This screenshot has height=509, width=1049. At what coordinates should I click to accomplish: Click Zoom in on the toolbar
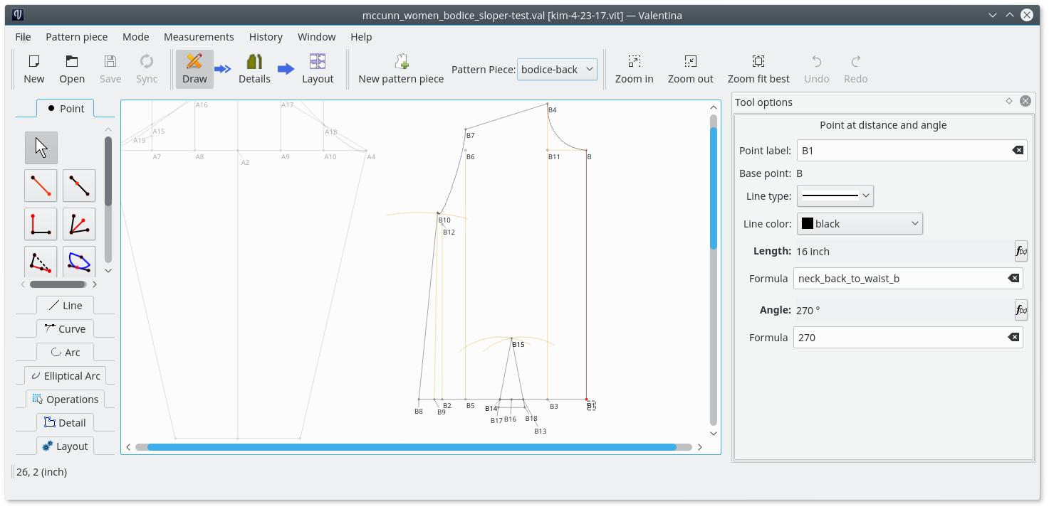[634, 69]
